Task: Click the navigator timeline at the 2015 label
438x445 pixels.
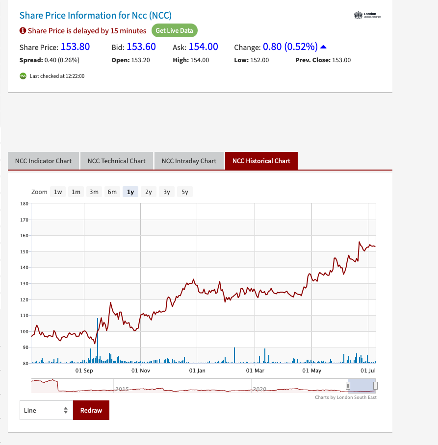Action: coord(122,389)
